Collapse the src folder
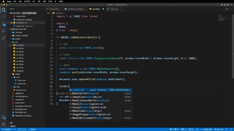This screenshot has width=234, height=131. (10, 42)
